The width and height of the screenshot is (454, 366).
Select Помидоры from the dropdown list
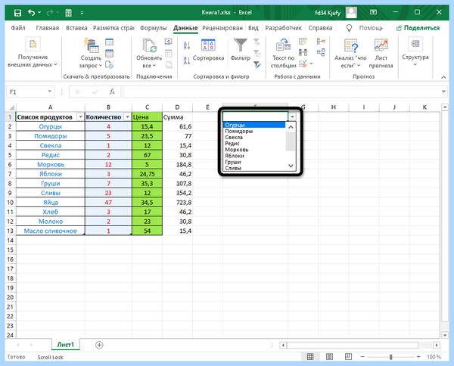(254, 131)
